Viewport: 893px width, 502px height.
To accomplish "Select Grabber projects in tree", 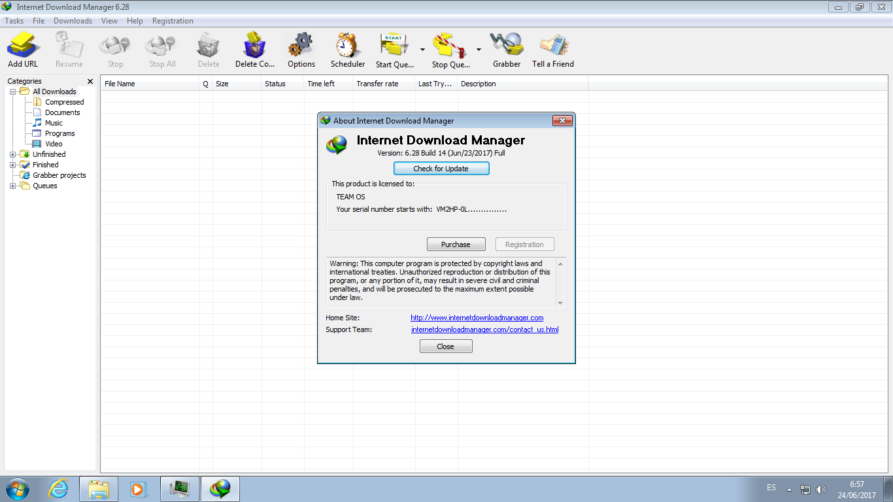I will tap(59, 175).
